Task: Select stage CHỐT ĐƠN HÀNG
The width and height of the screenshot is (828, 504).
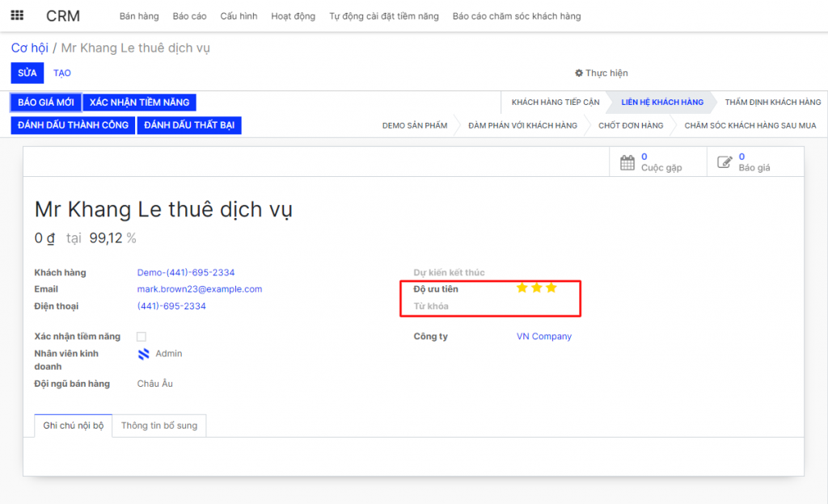Action: (631, 125)
